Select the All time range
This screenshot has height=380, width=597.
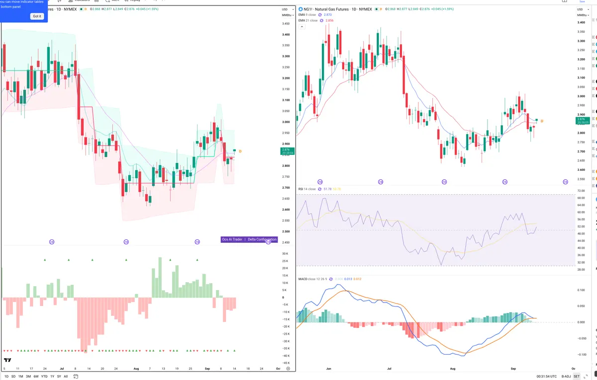coord(66,377)
